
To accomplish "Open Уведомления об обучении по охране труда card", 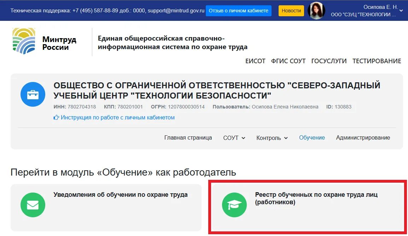I will [x=106, y=207].
